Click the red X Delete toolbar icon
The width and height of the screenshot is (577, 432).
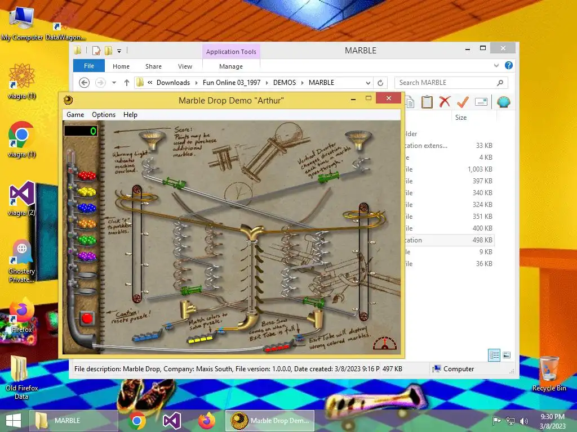tap(445, 101)
